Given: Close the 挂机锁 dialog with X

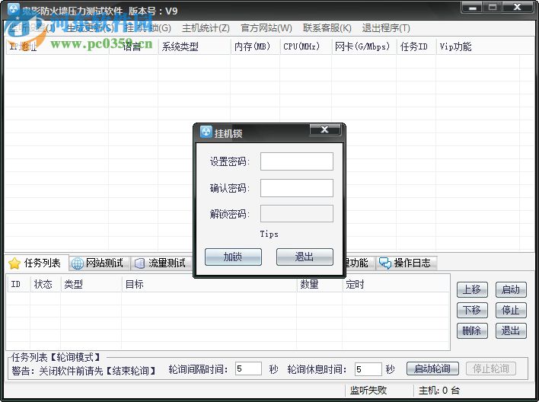Looking at the screenshot, I should 325,129.
